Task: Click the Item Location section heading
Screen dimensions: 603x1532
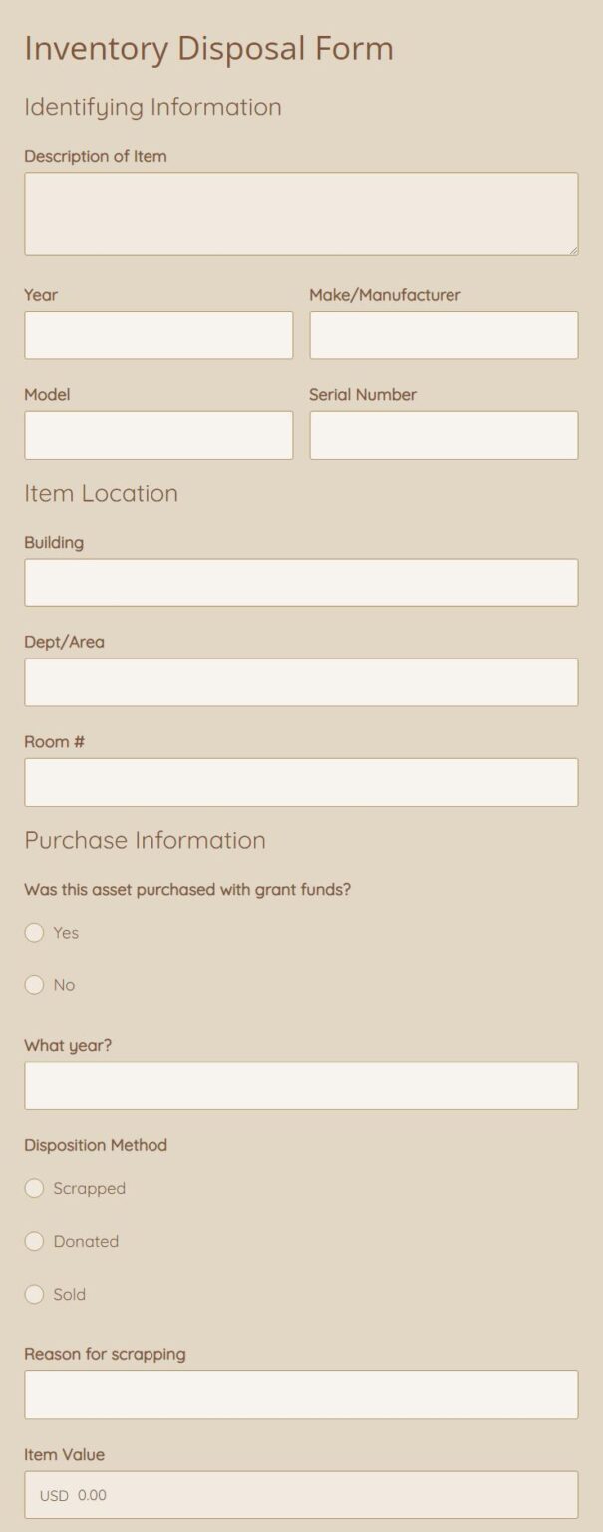Action: [x=101, y=493]
